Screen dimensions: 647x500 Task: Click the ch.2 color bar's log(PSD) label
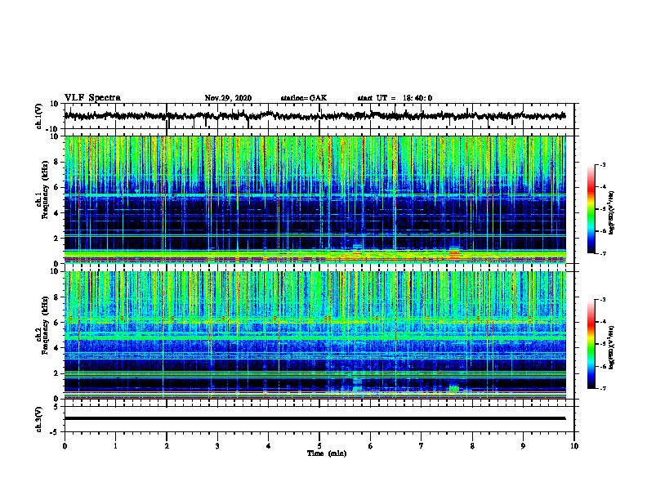click(612, 347)
